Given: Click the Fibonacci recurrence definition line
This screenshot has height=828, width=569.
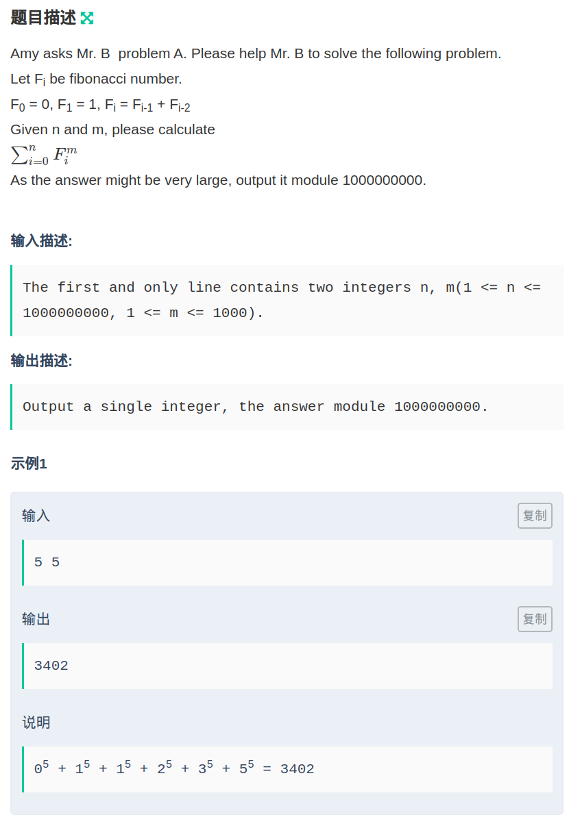Looking at the screenshot, I should (100, 105).
